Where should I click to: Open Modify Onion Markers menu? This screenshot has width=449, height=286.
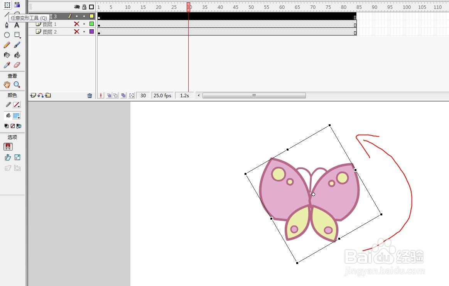132,95
